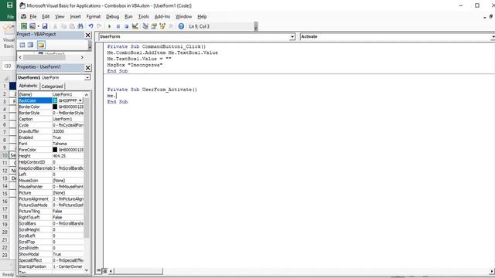The height and width of the screenshot is (278, 495).
Task: Click the View Microsoft Excel toolbar icon
Action: pos(24,26)
